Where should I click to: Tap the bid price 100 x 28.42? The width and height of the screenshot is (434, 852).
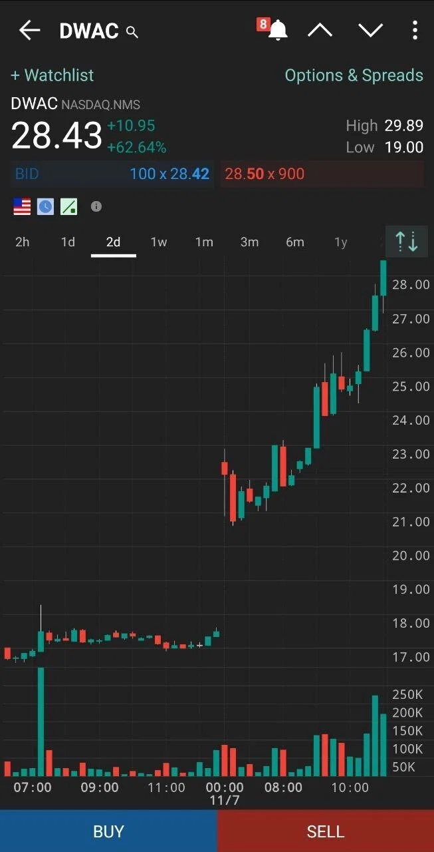(x=169, y=174)
